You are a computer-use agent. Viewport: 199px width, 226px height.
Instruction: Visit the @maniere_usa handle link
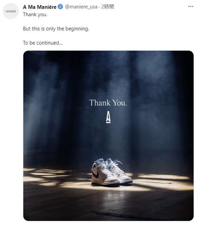(81, 7)
